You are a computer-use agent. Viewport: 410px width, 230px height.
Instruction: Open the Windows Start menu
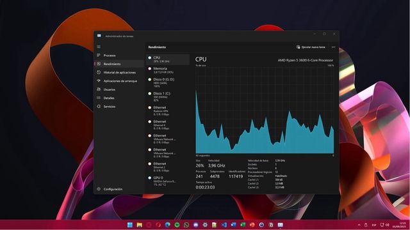130,225
